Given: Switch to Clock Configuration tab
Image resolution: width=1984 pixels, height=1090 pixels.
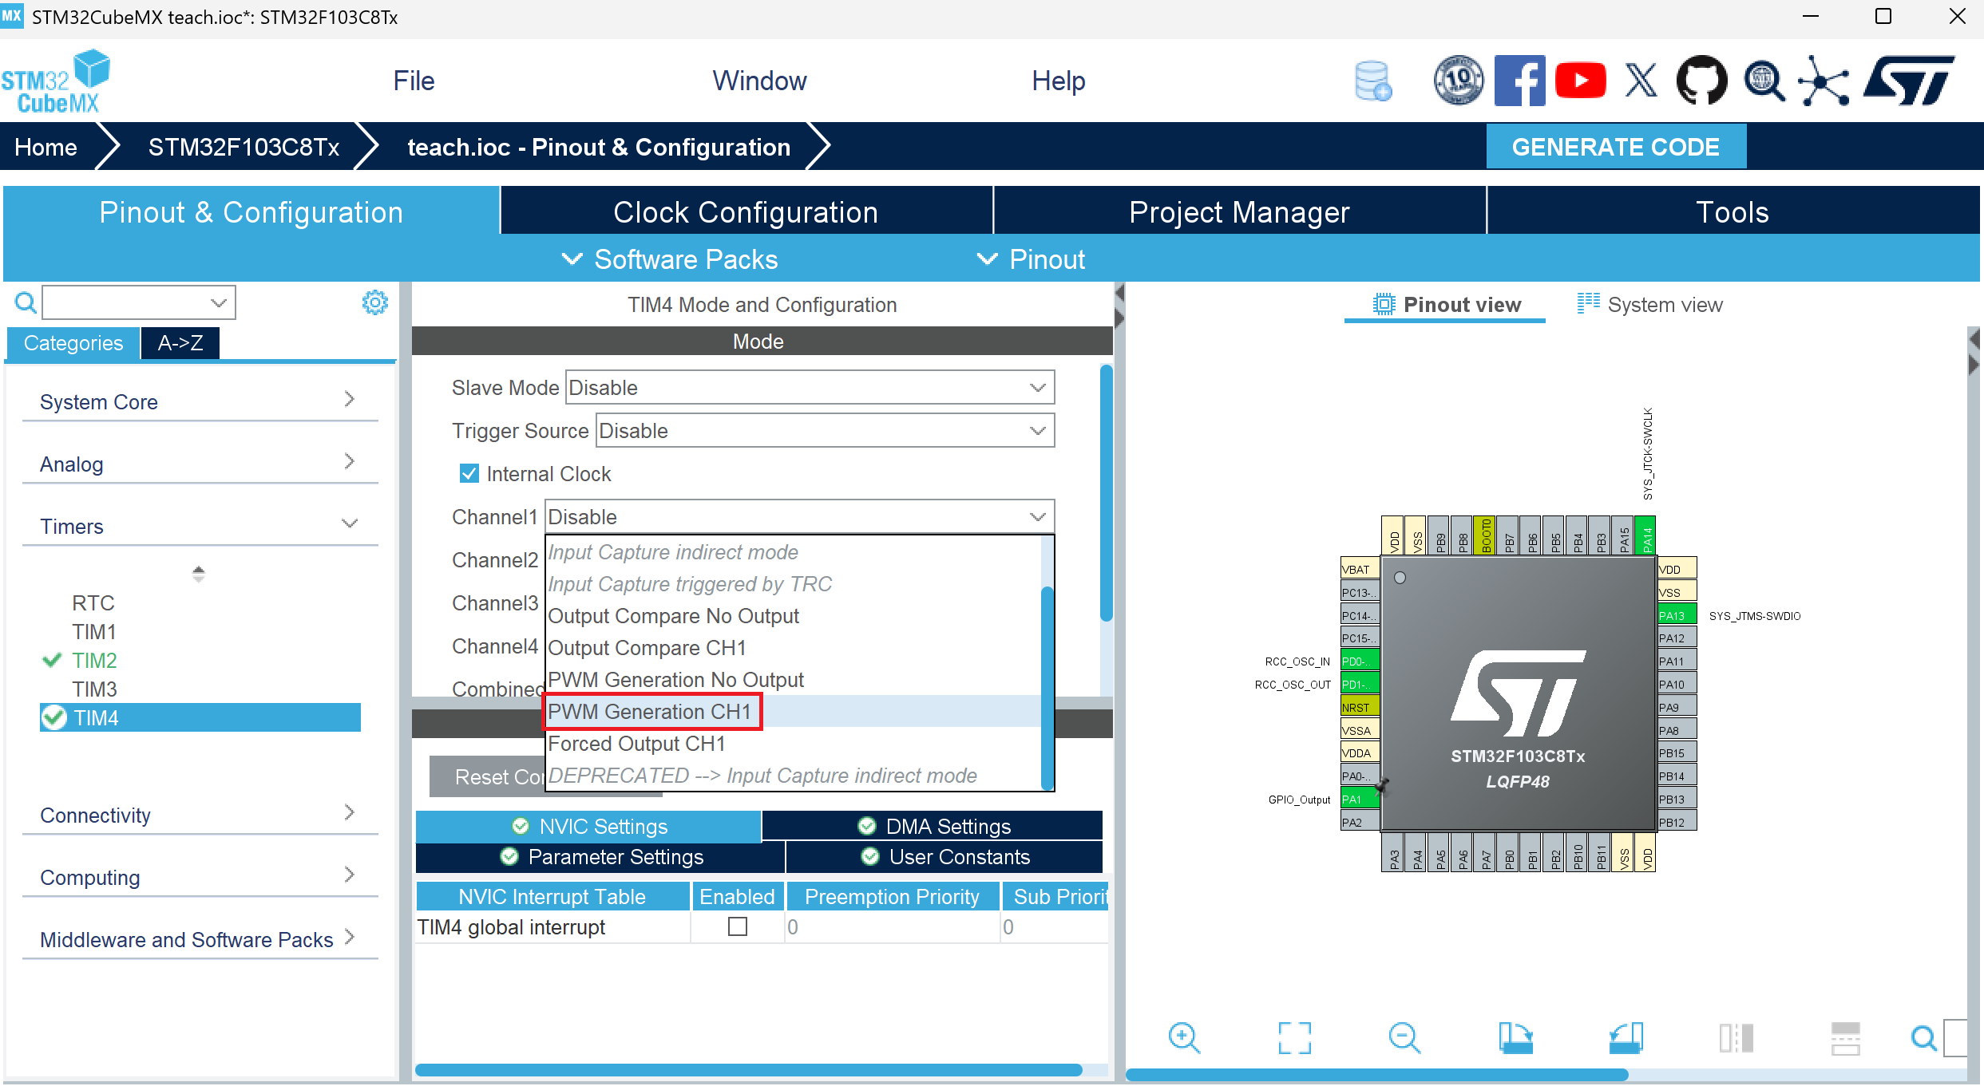Looking at the screenshot, I should (x=745, y=212).
